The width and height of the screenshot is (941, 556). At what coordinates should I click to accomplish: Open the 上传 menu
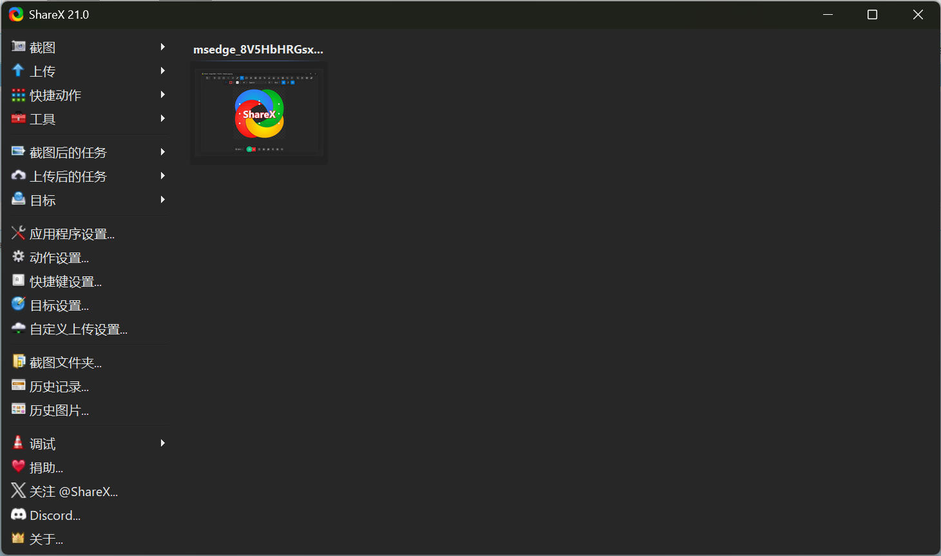click(x=89, y=71)
